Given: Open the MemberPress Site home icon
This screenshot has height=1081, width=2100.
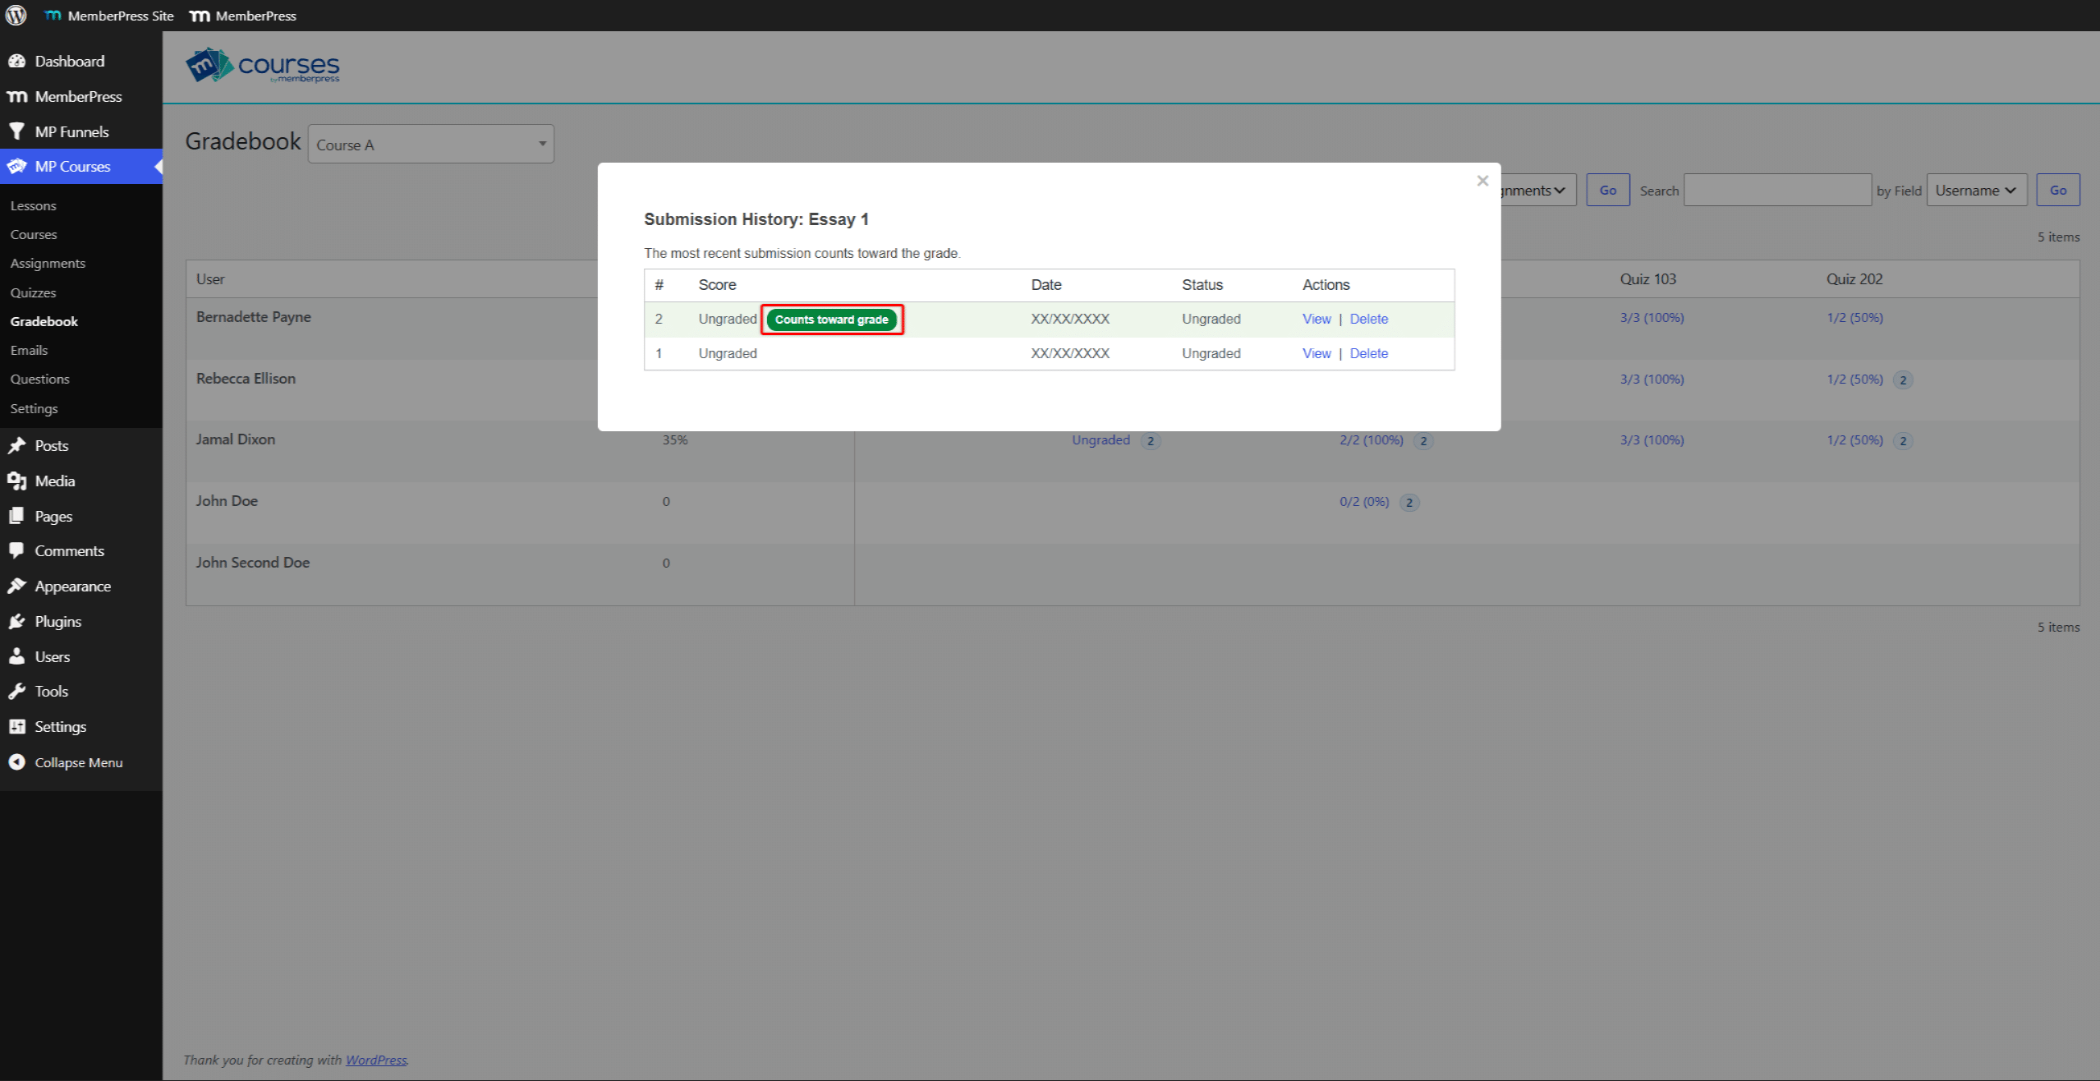Looking at the screenshot, I should 53,16.
